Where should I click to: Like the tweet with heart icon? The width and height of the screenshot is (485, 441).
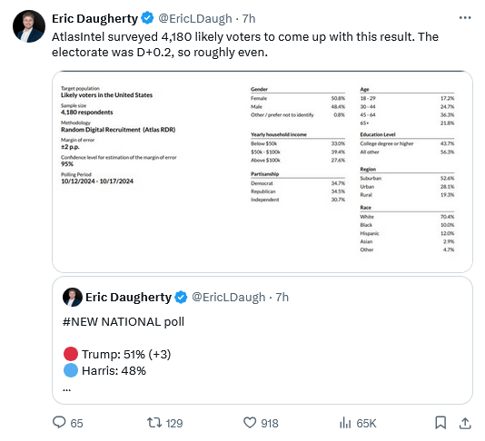pyautogui.click(x=250, y=423)
